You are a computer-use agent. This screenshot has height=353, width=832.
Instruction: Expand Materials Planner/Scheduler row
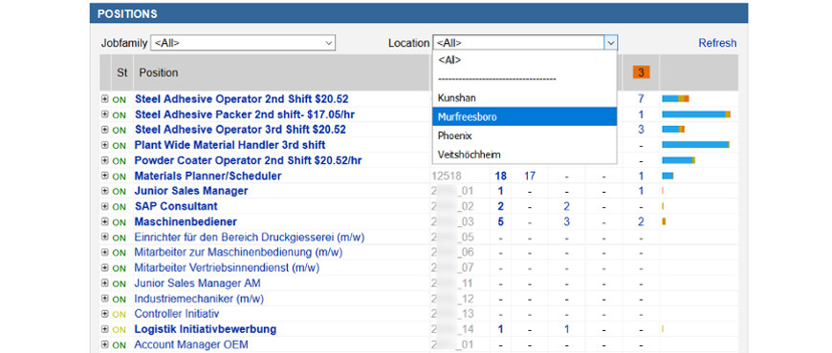tap(104, 176)
